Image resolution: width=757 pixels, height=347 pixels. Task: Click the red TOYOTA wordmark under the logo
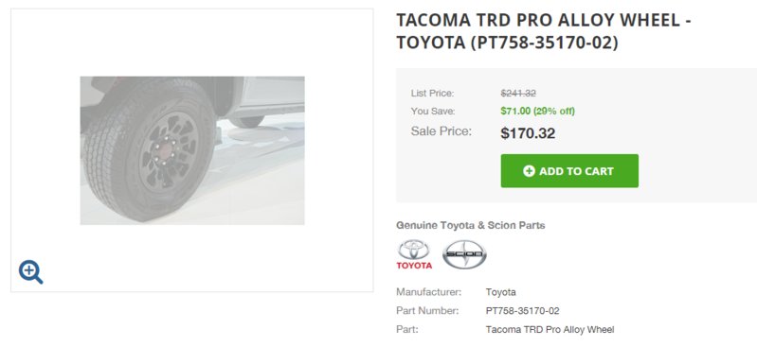tap(414, 266)
